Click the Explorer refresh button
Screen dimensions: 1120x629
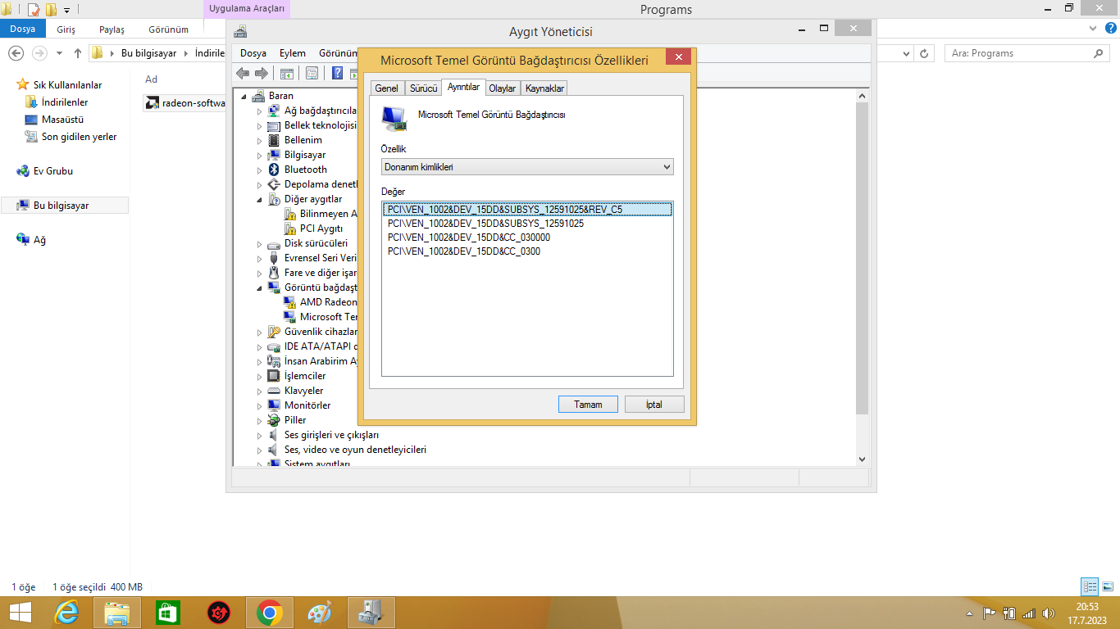pyautogui.click(x=925, y=53)
